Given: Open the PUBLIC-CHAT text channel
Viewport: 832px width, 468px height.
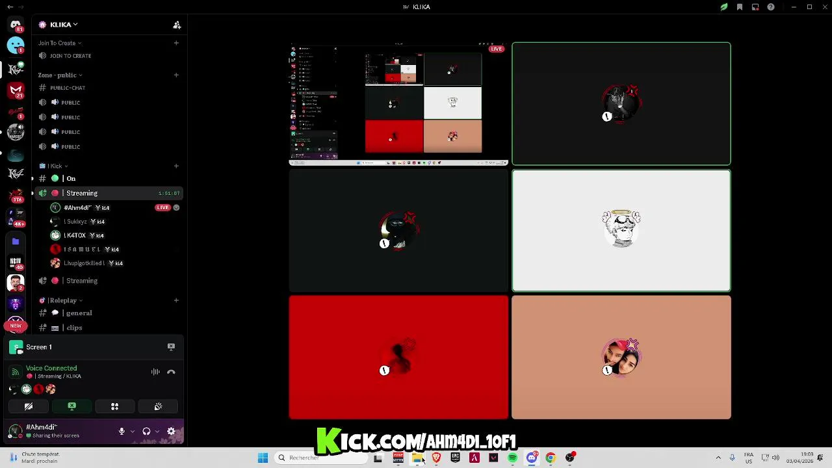Looking at the screenshot, I should (x=108, y=88).
